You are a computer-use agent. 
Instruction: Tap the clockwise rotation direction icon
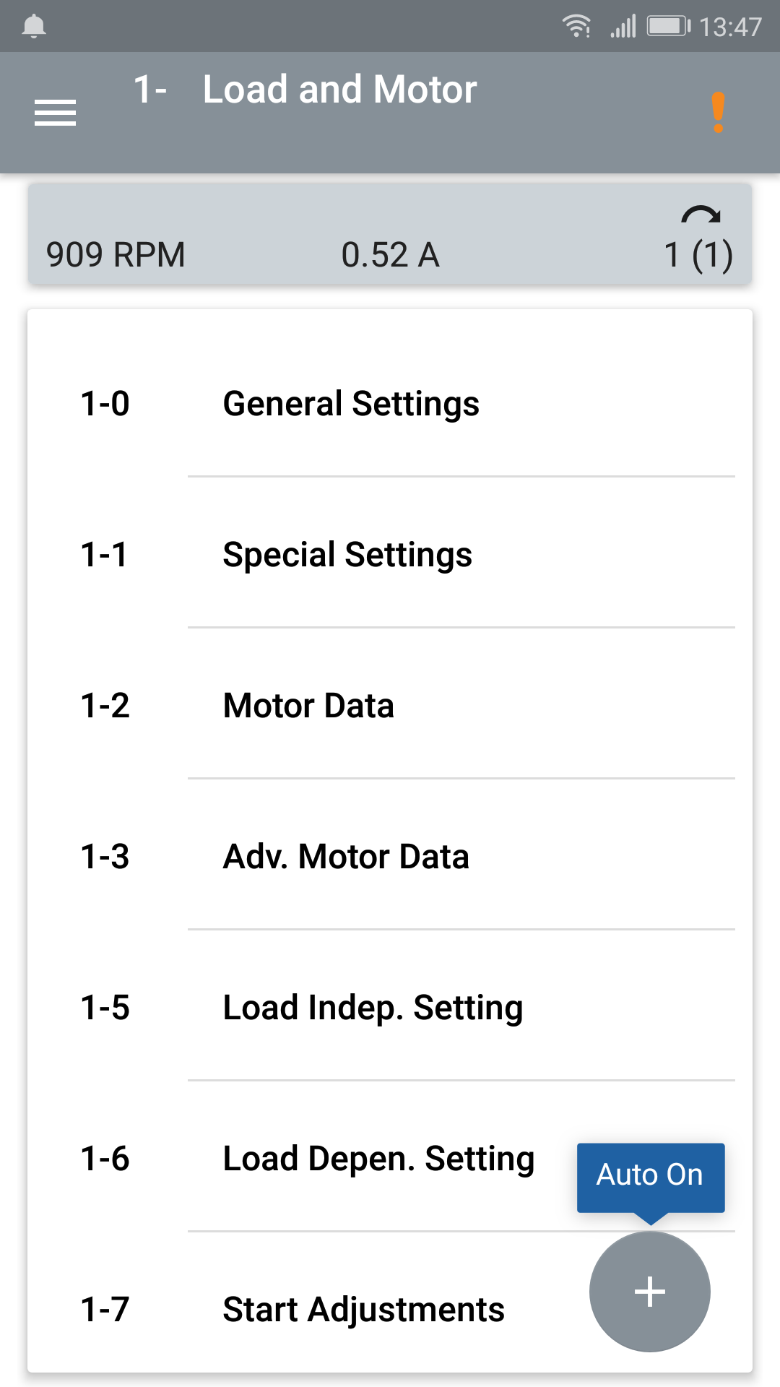coord(701,215)
